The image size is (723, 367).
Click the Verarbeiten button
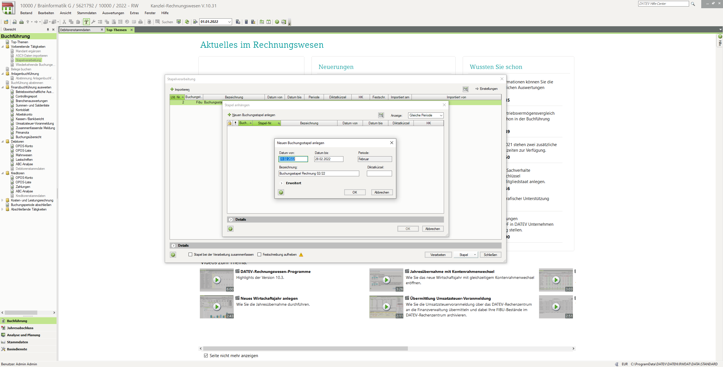click(438, 255)
